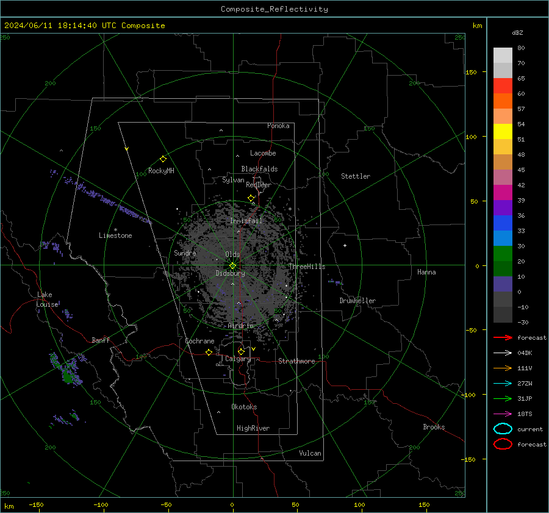Click the Olds city label
549x513 pixels.
[232, 254]
